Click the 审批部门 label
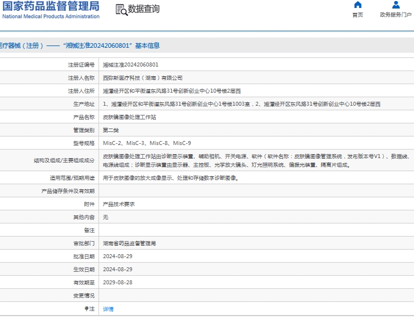 [x=84, y=243]
